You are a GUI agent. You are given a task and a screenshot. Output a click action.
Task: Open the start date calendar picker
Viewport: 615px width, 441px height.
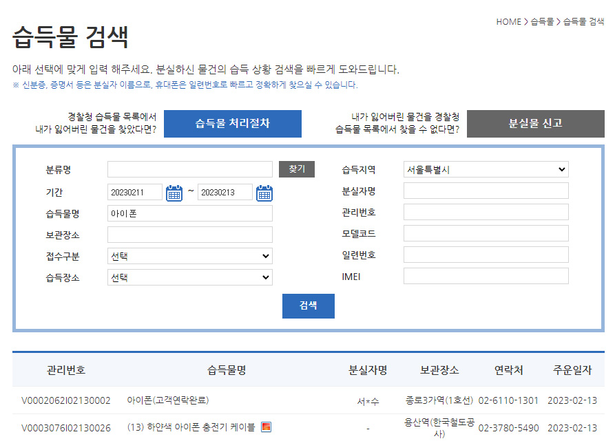pos(174,193)
